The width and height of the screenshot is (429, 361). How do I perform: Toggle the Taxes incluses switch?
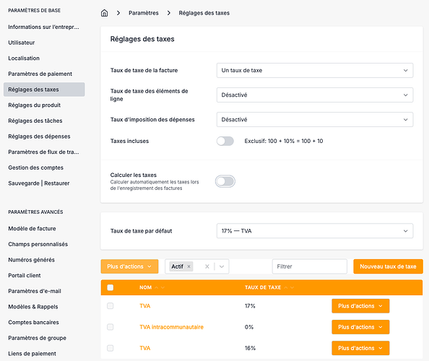coord(225,141)
